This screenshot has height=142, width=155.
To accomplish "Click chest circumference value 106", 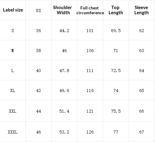I will (90, 51).
